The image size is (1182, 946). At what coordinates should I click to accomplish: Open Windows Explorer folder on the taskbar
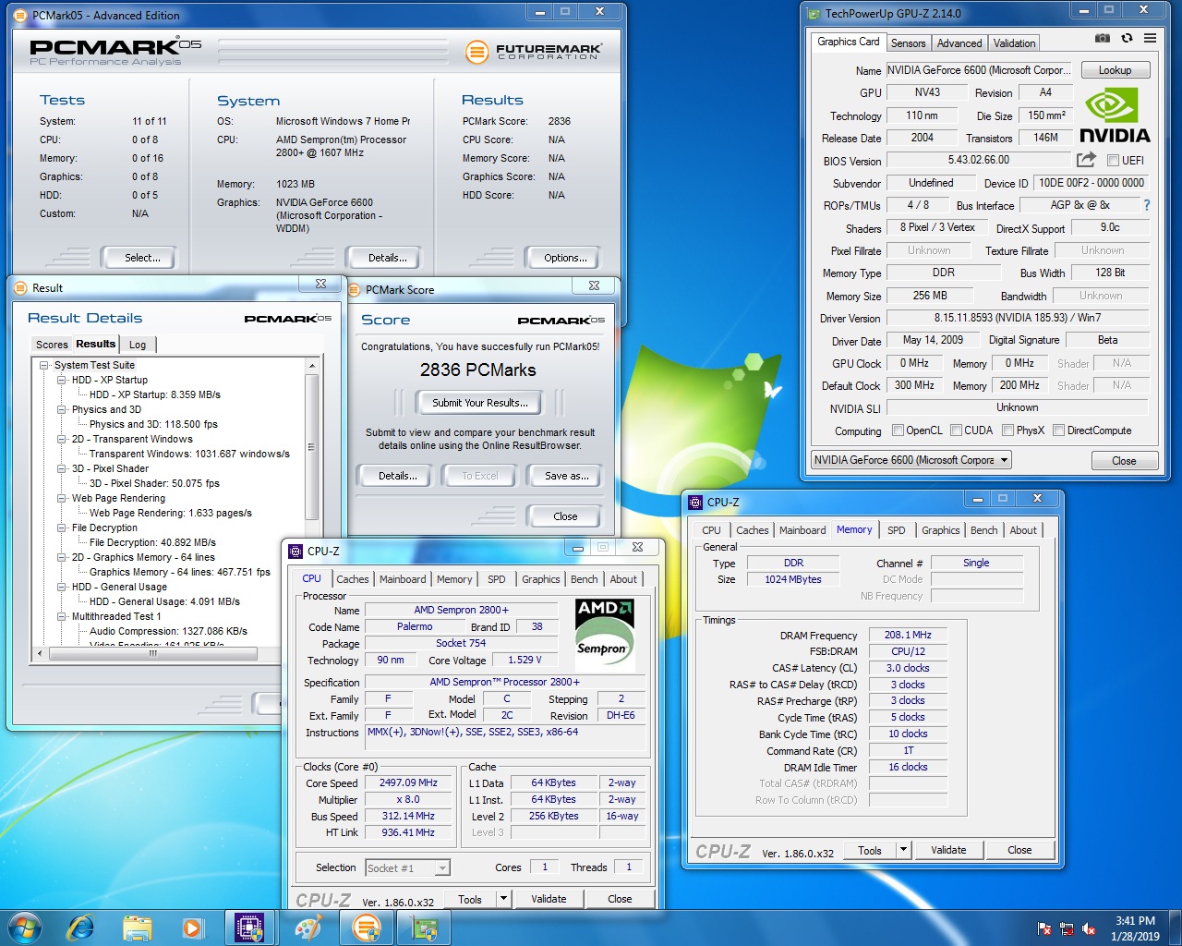point(137,928)
